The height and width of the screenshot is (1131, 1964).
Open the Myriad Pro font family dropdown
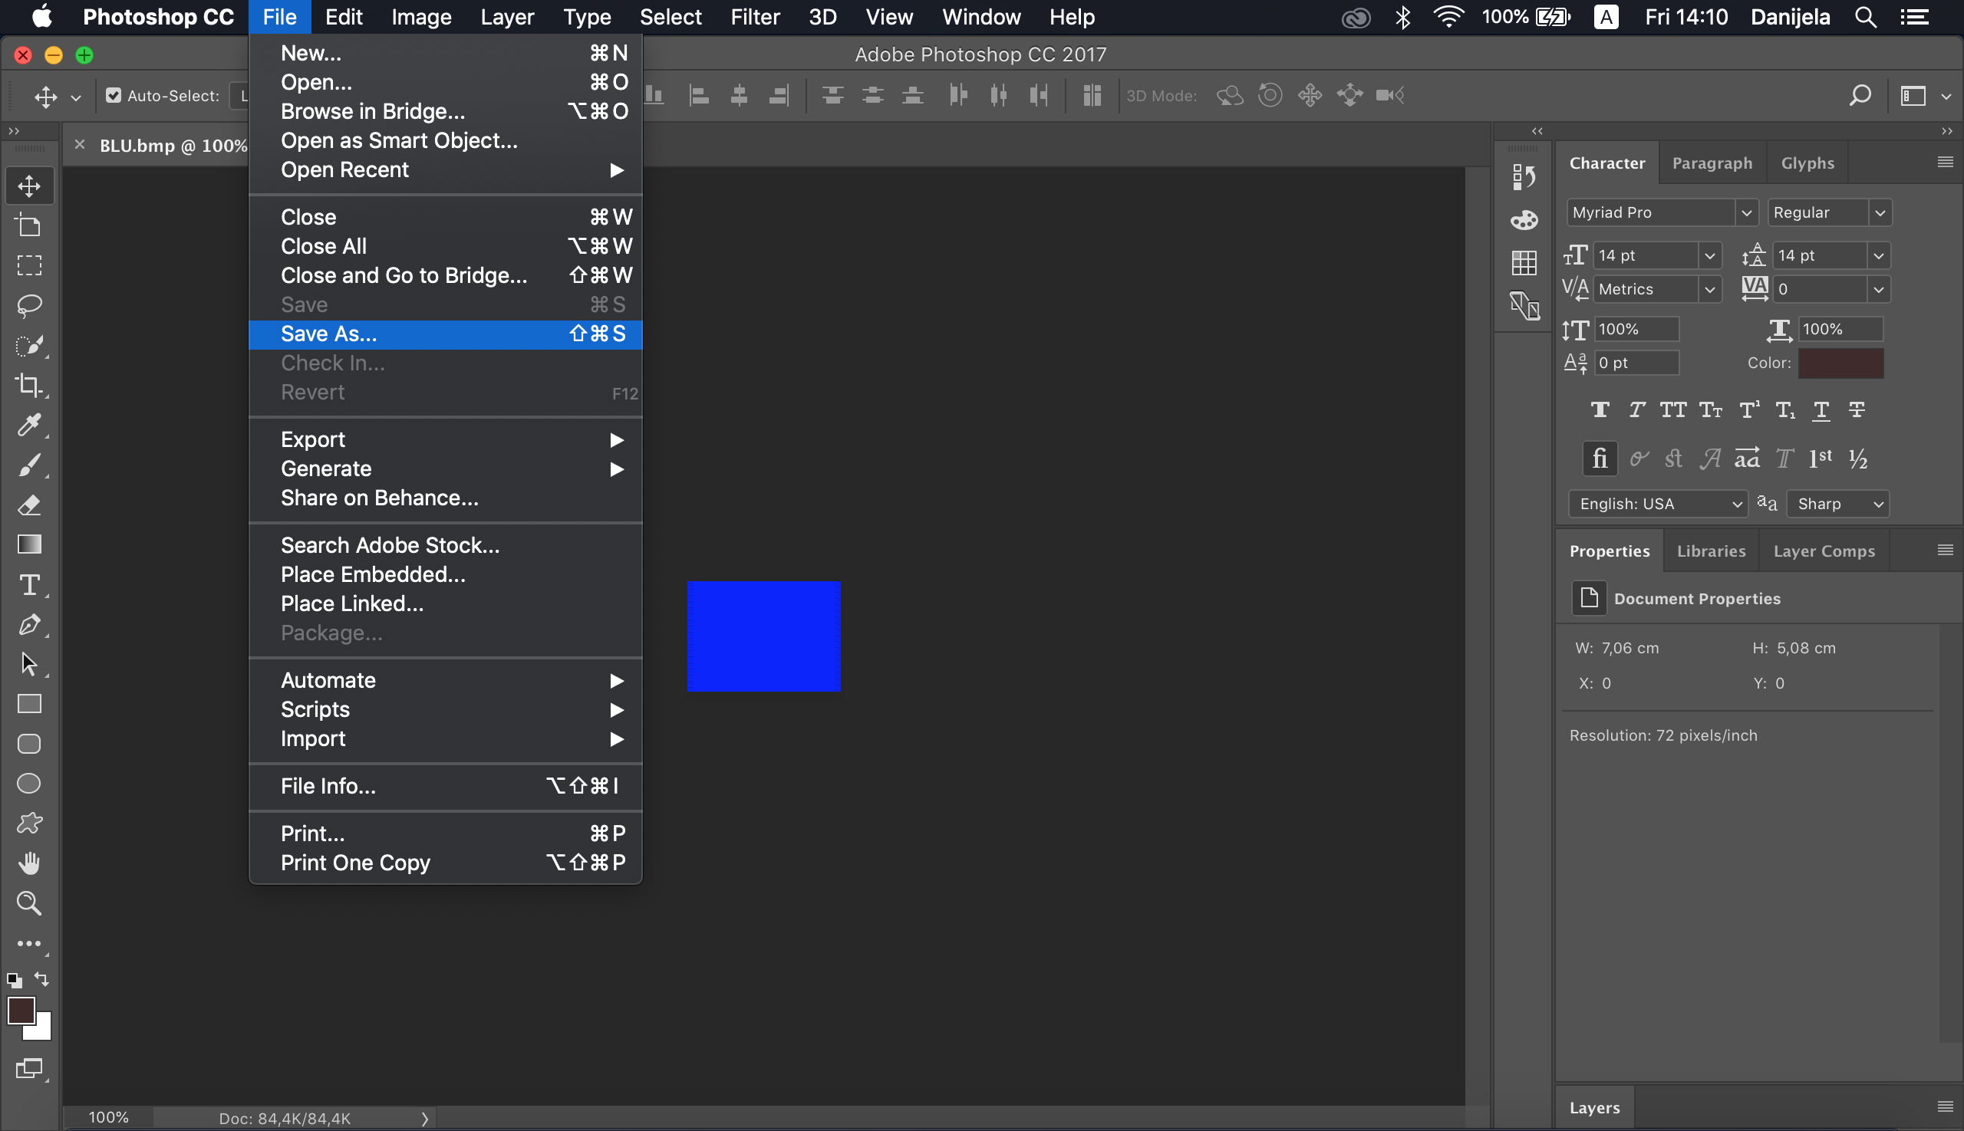(1745, 212)
